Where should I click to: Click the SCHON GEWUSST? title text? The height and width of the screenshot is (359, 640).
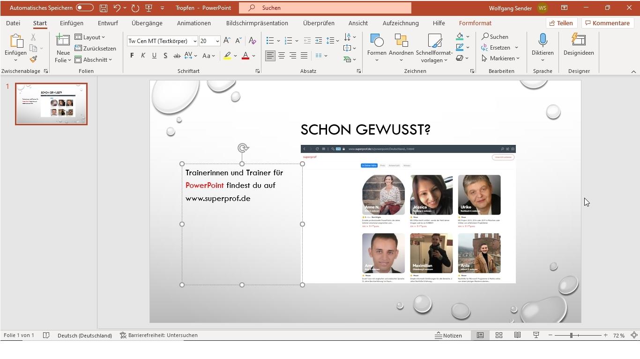point(365,129)
